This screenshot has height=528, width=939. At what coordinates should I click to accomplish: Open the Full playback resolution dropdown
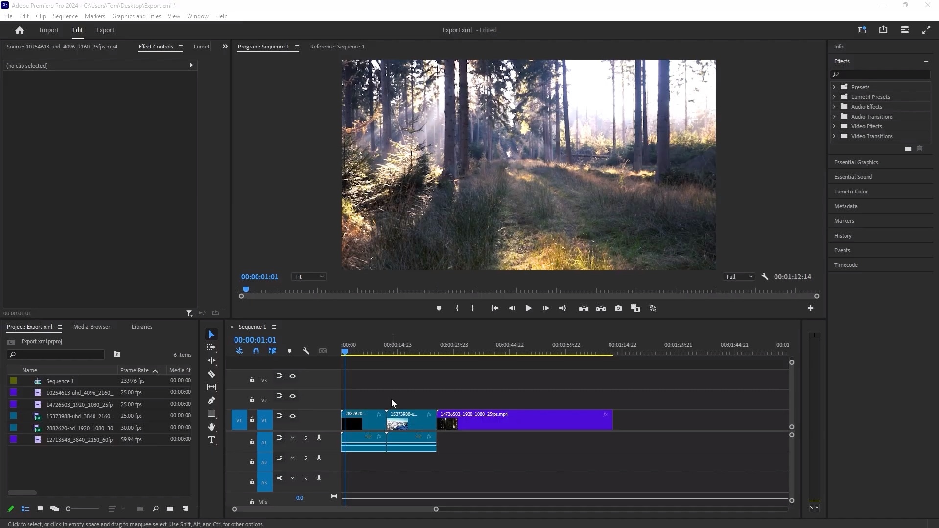point(738,277)
